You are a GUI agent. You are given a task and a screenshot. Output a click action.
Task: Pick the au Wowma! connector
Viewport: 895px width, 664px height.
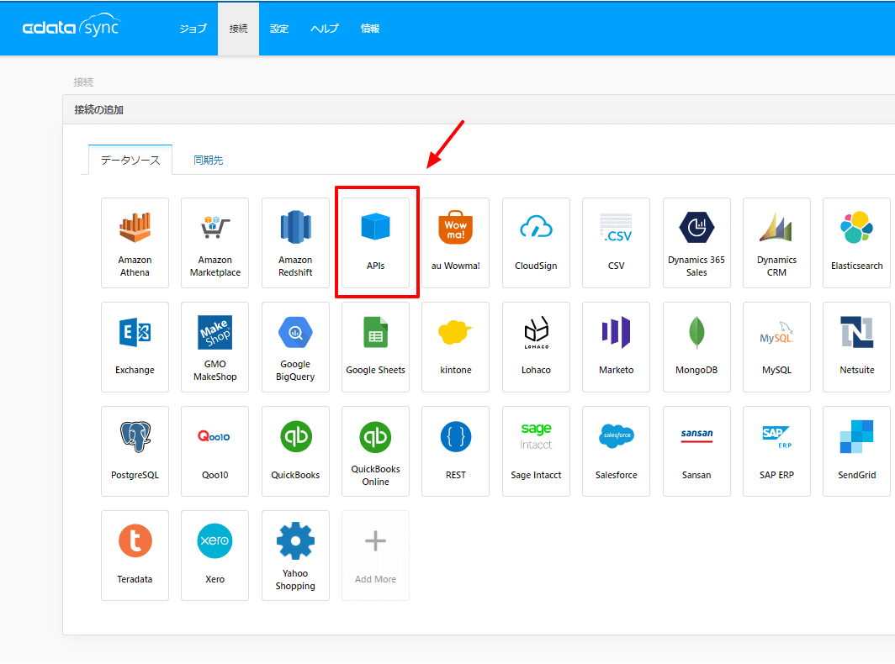[456, 243]
